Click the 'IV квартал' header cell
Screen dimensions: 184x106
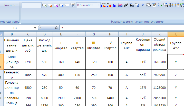pyautogui.click(x=110, y=45)
